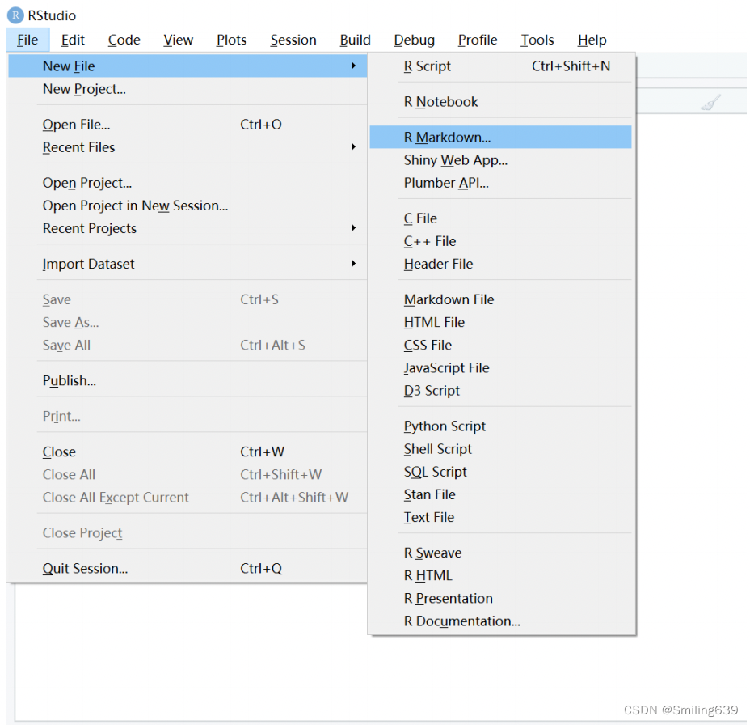
Task: Open the Code menu
Action: pyautogui.click(x=124, y=40)
